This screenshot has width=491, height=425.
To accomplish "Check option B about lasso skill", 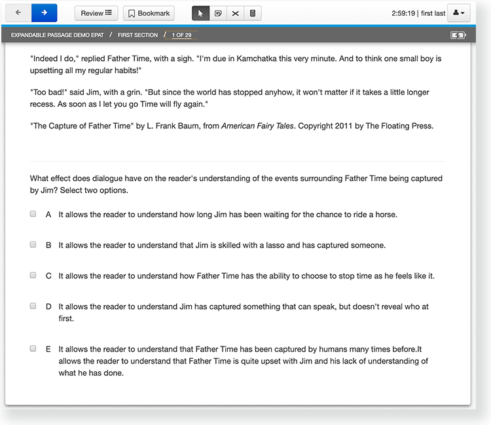I will pyautogui.click(x=33, y=245).
